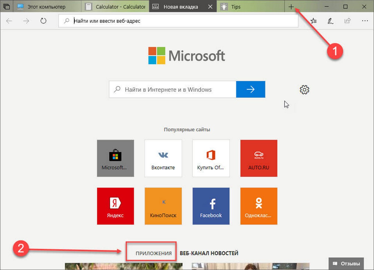Submit search with the blue arrow button

point(251,89)
